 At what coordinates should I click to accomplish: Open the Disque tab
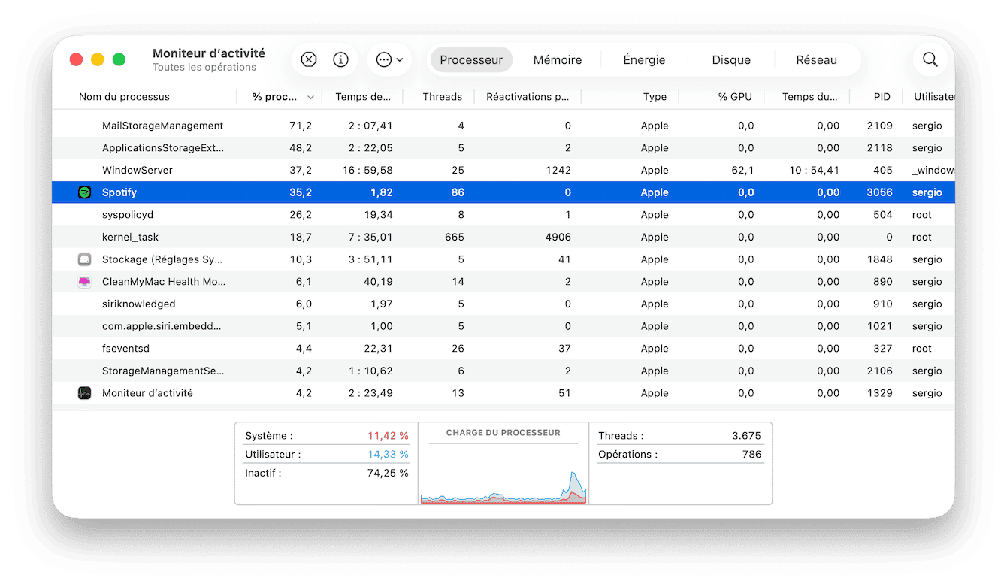(730, 60)
